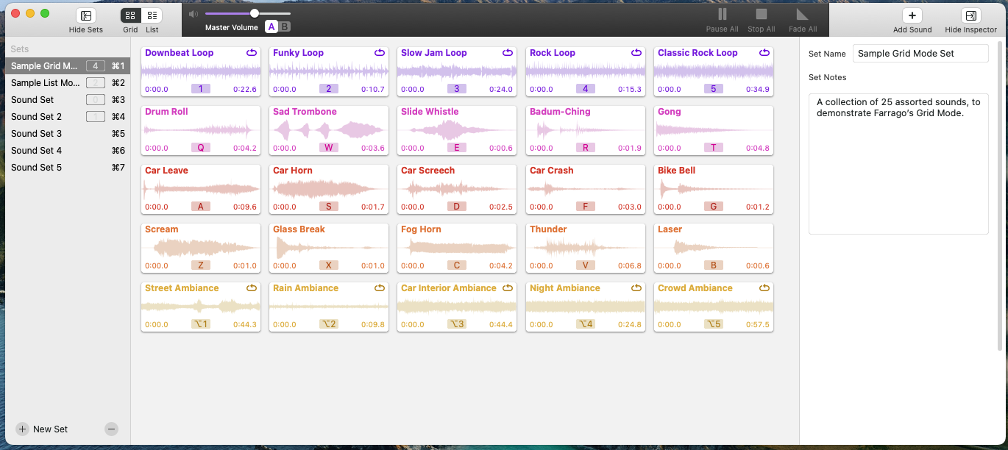The width and height of the screenshot is (1008, 450).
Task: Click inside the Set Notes text area
Action: pos(898,169)
